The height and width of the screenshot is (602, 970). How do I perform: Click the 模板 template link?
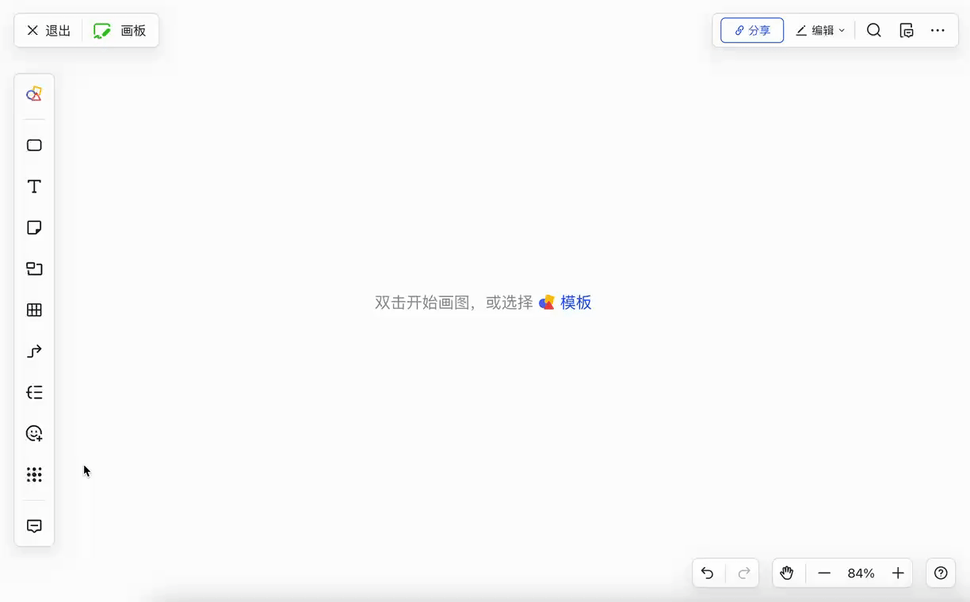coord(575,303)
